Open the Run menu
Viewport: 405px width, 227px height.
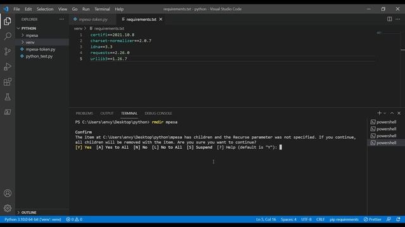(x=86, y=9)
